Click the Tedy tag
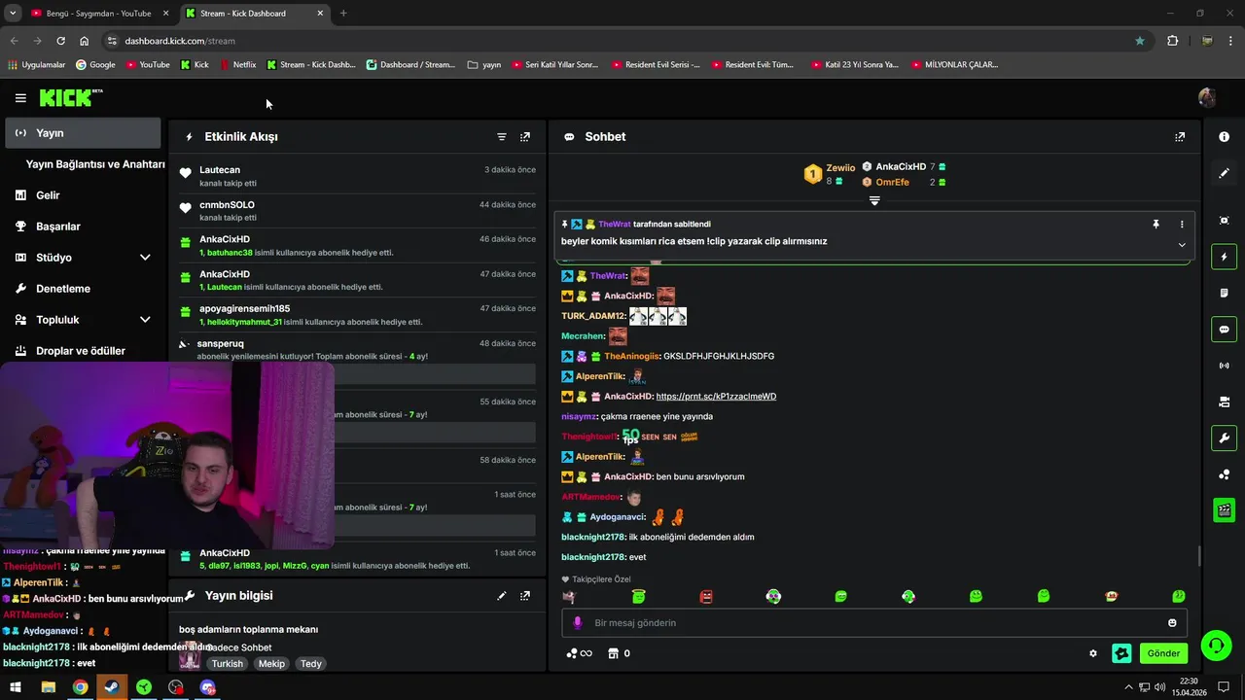The height and width of the screenshot is (700, 1245). pyautogui.click(x=310, y=664)
